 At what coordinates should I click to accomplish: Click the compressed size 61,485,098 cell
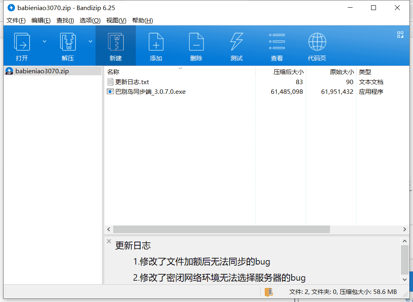click(287, 92)
